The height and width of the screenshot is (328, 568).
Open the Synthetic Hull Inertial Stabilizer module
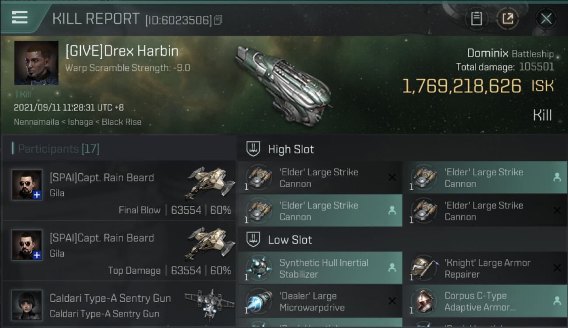(x=320, y=268)
